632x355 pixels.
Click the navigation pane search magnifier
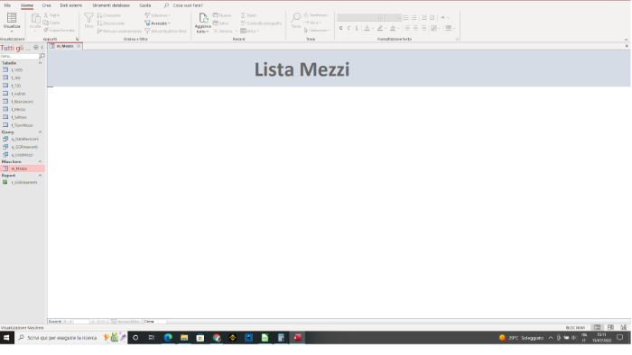42,56
